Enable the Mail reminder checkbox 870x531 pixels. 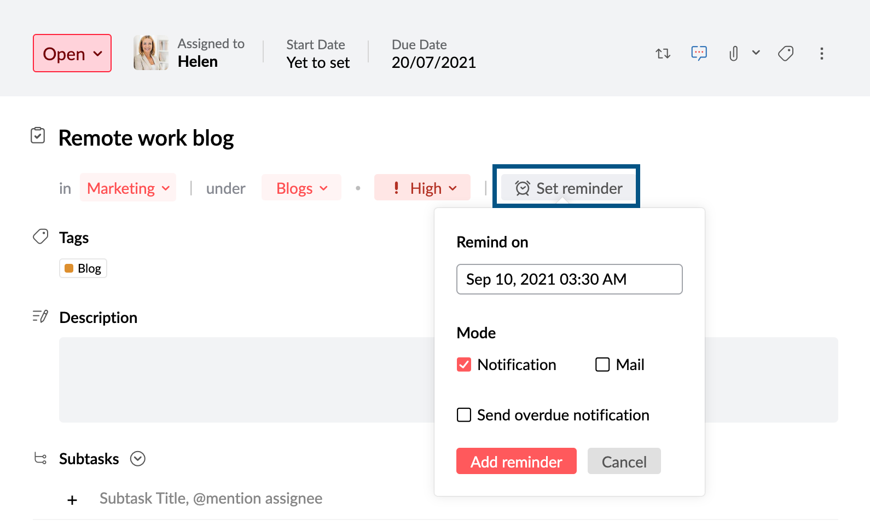pos(602,365)
